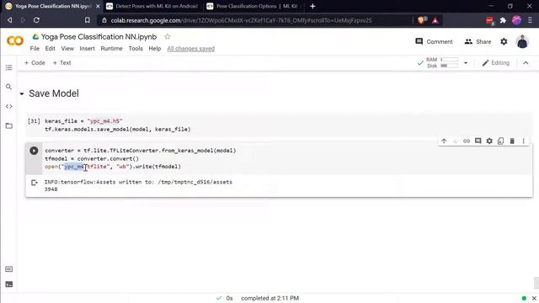Click the open() line in code cell
The image size is (539, 303).
113,167
